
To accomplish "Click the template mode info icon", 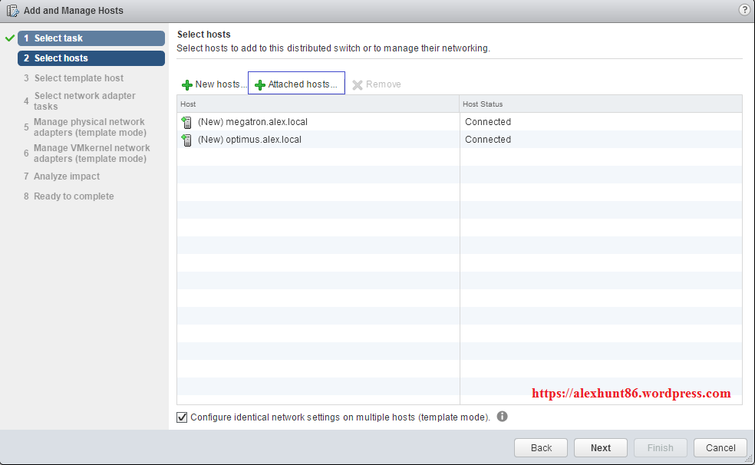I will coord(503,417).
